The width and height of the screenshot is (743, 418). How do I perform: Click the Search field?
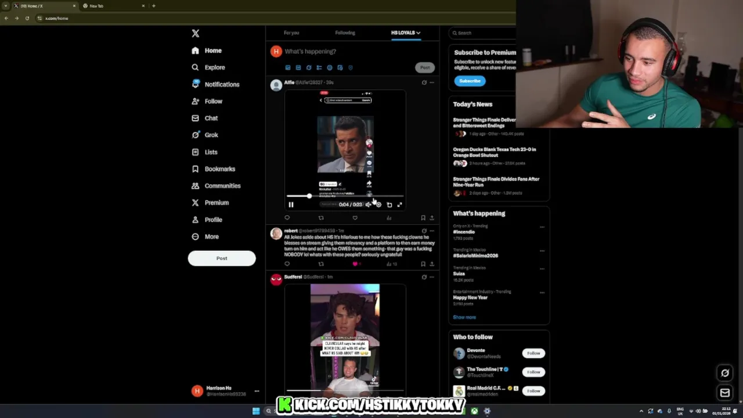pos(482,33)
